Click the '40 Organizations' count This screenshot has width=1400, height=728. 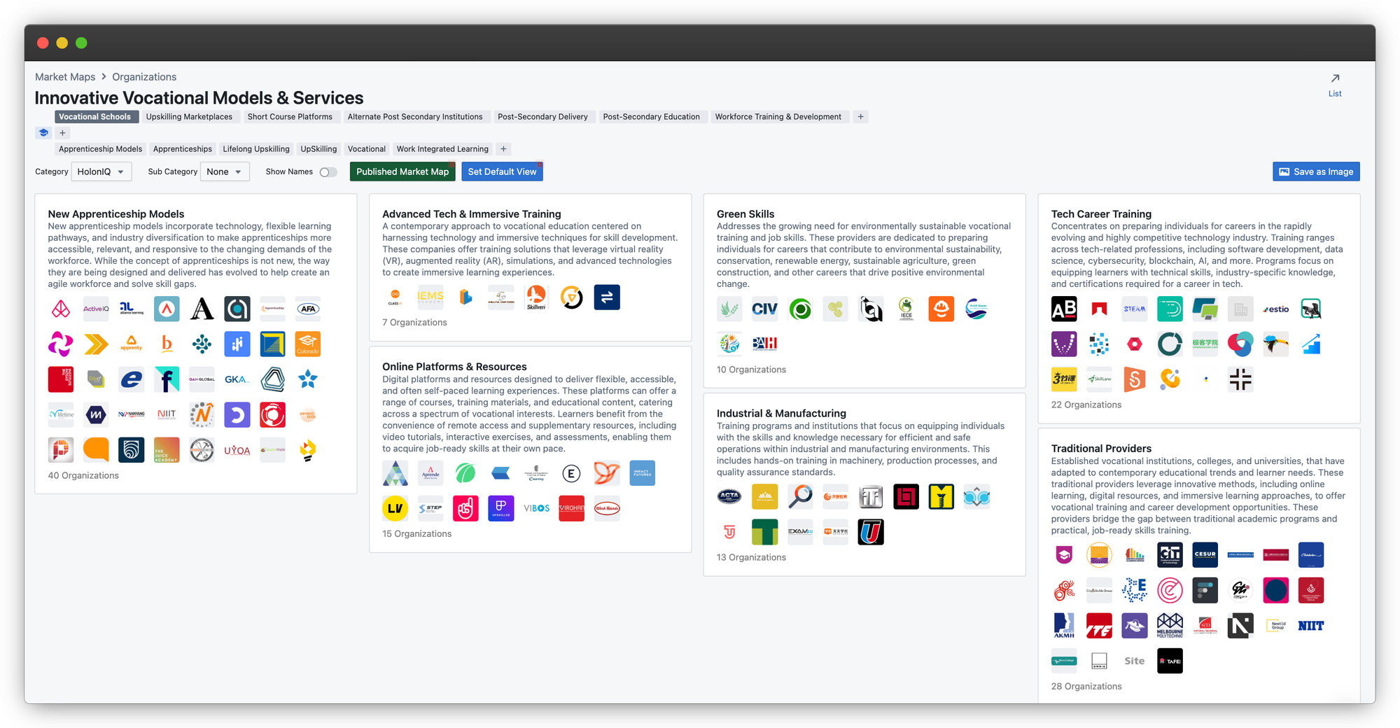[x=83, y=475]
